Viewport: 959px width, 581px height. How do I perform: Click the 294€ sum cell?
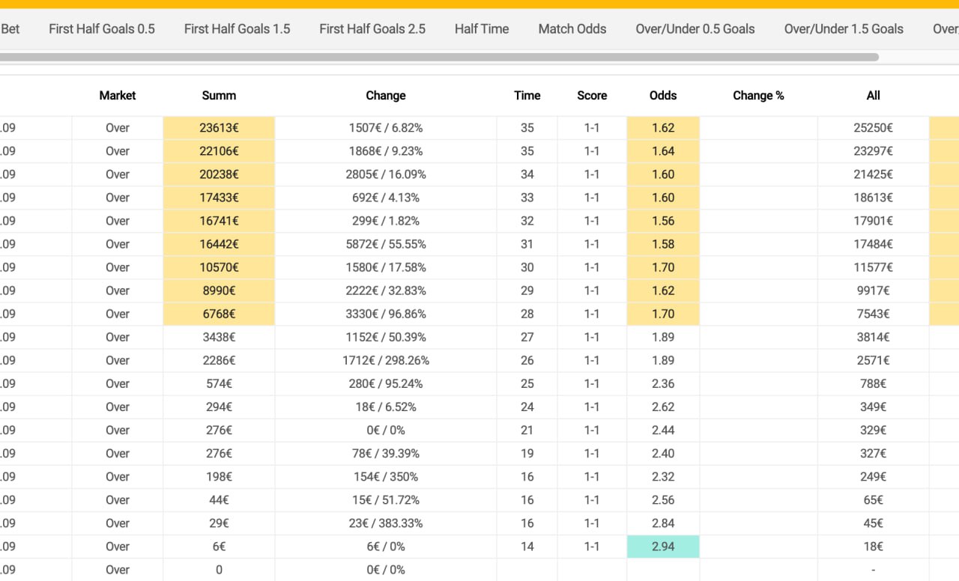pos(219,407)
